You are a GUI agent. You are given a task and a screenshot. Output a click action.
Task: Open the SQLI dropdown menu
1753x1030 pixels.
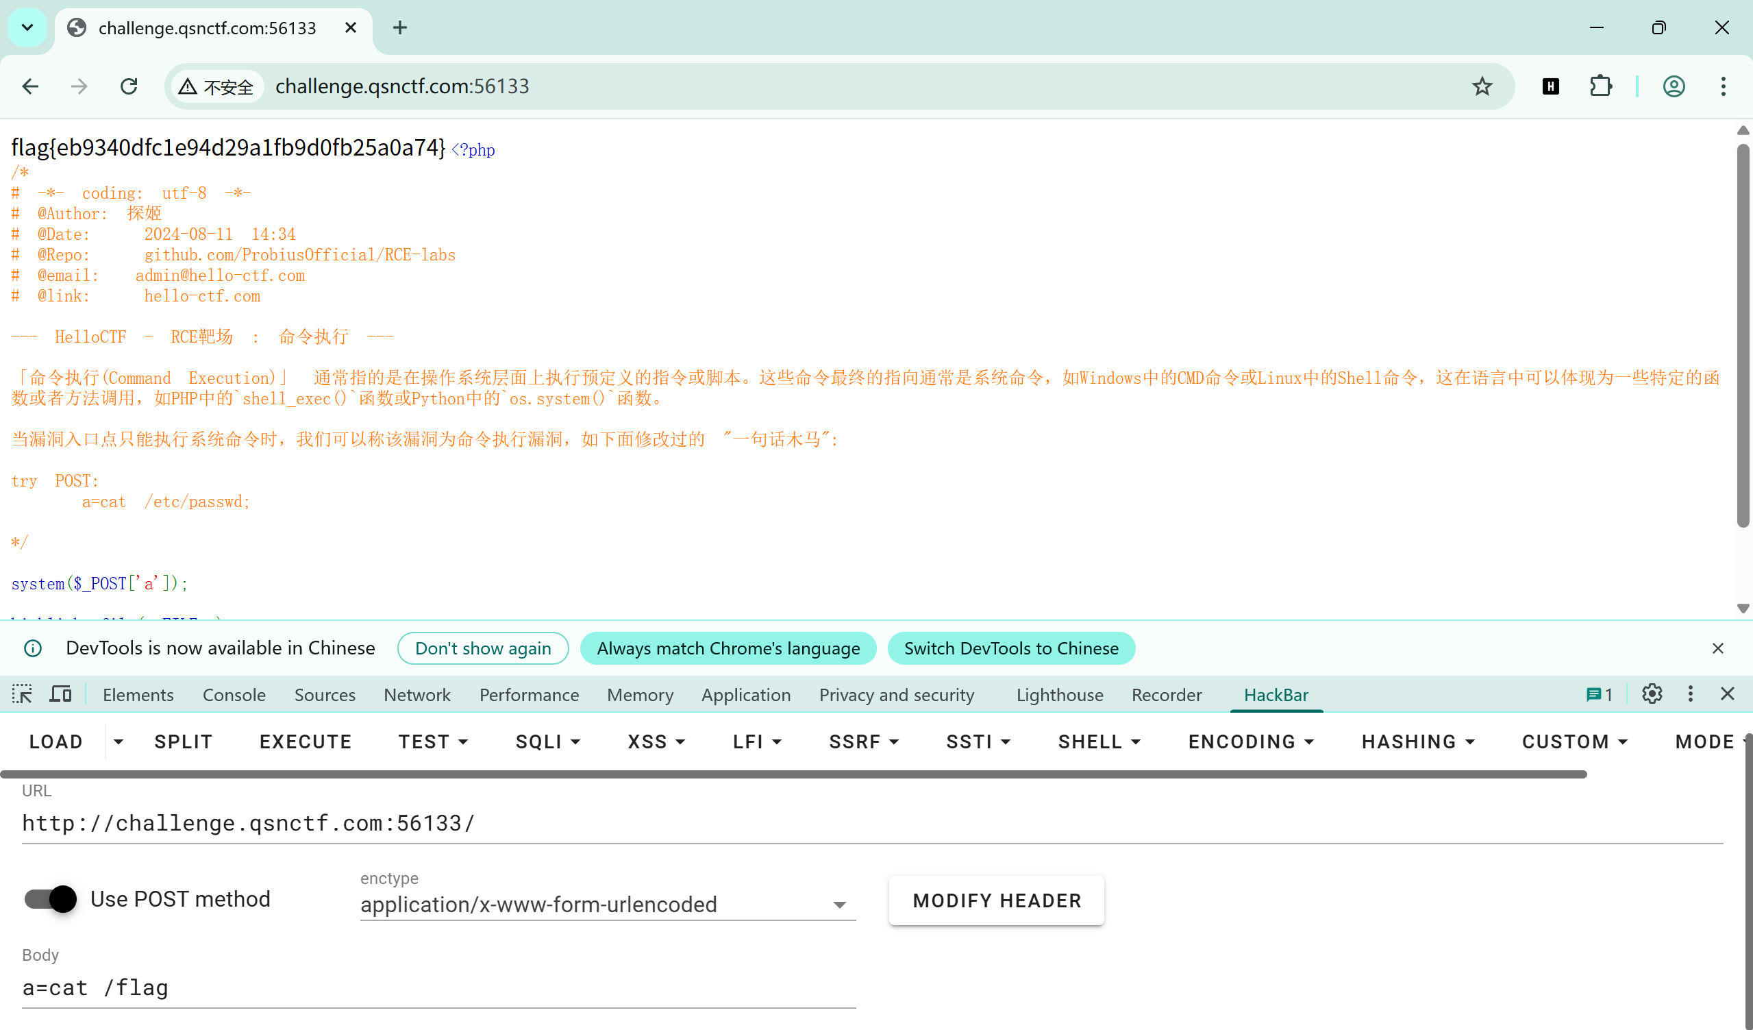pos(547,742)
